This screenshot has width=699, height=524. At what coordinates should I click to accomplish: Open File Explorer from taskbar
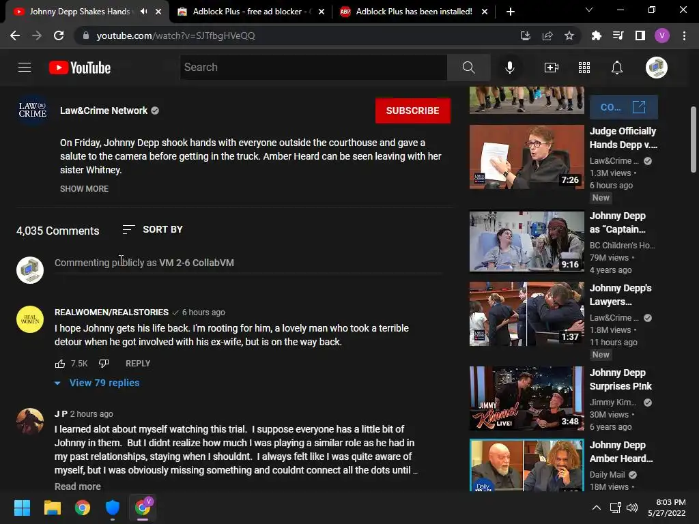tap(52, 508)
